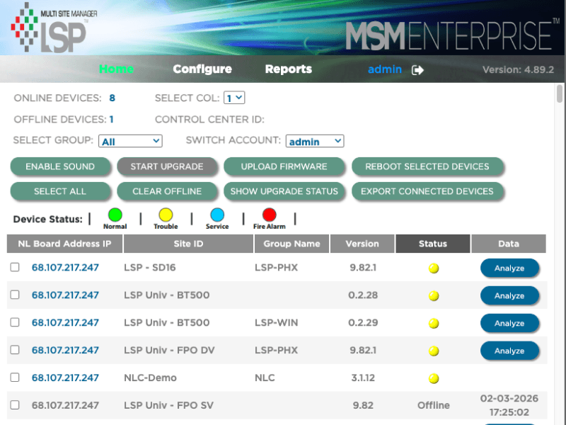Open IP link for LSP-WIN row

coord(65,322)
